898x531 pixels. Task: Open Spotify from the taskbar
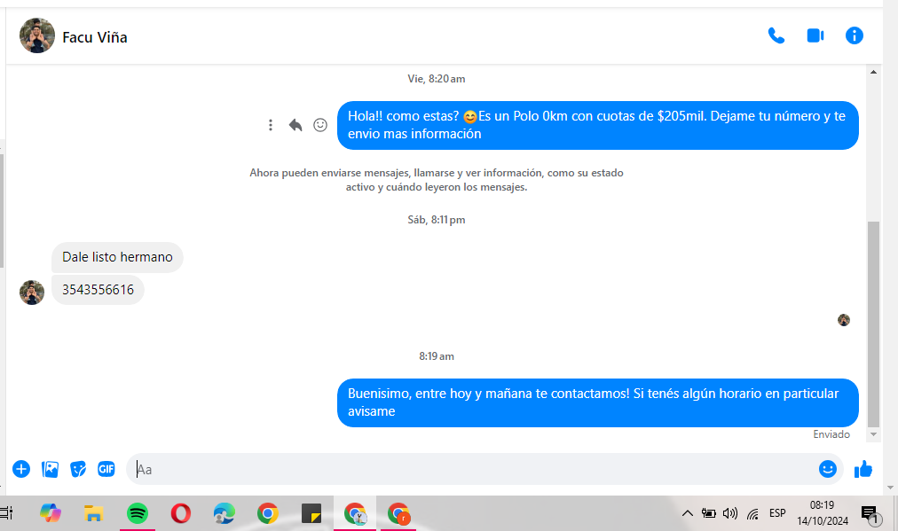coord(138,513)
